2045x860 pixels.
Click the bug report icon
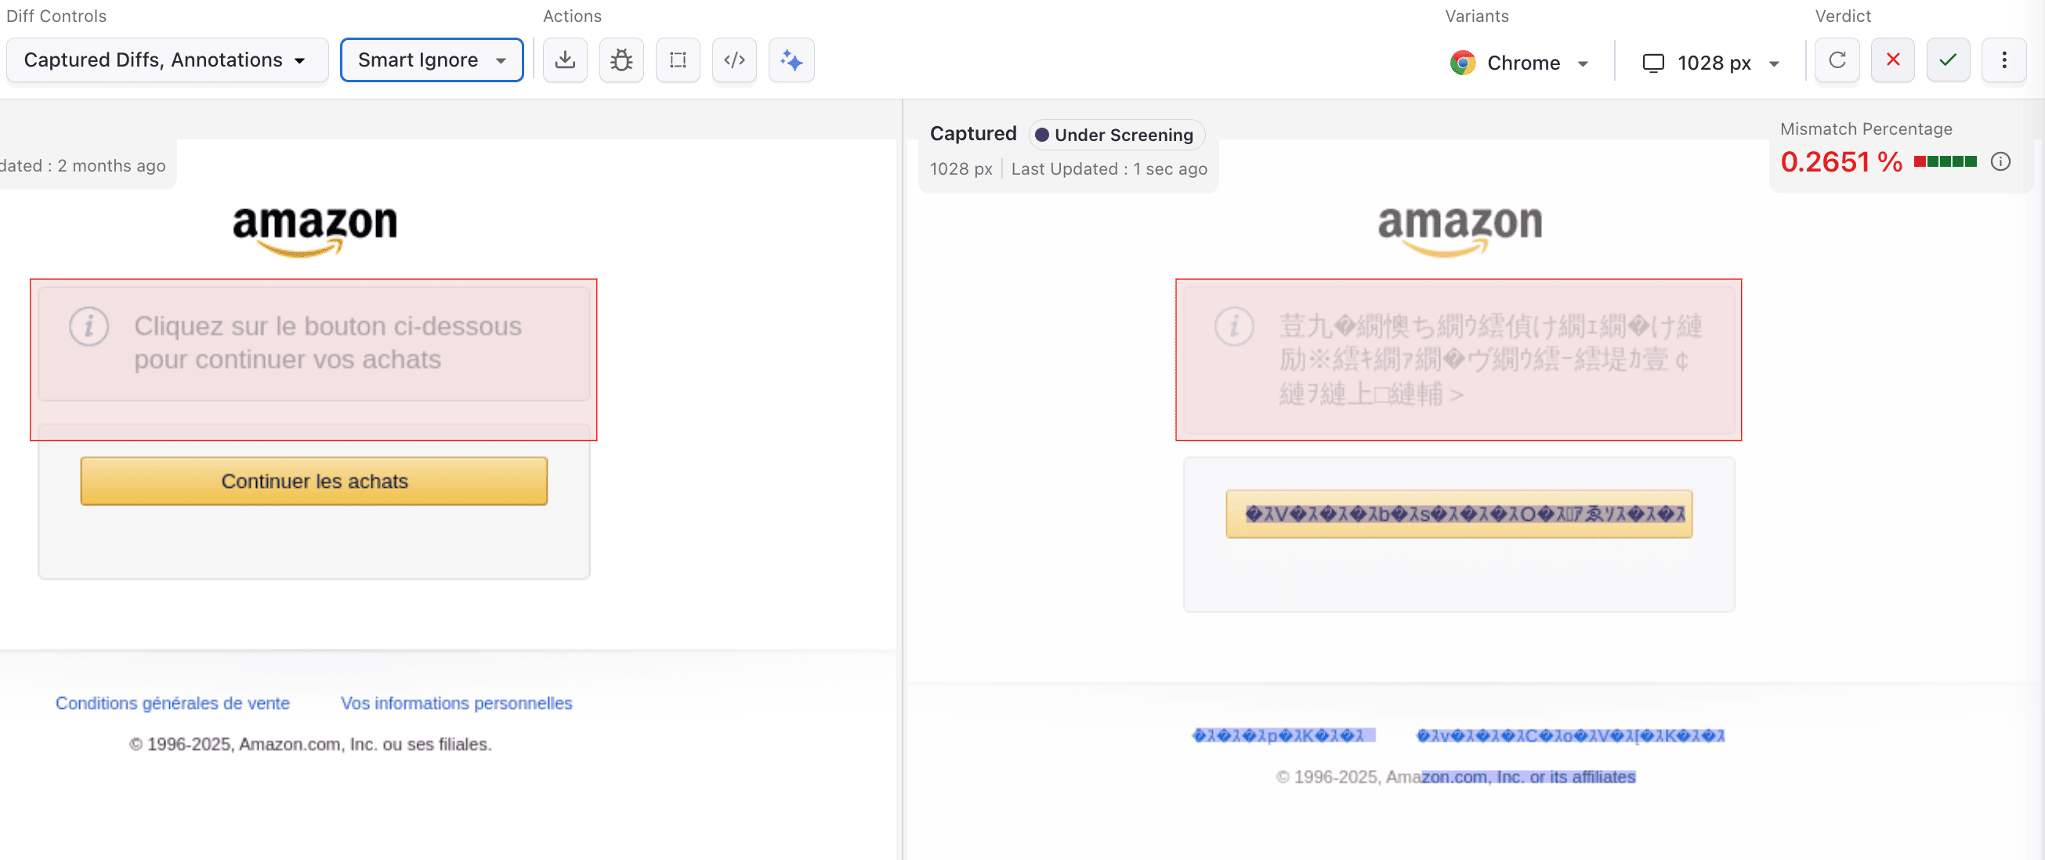(x=621, y=60)
